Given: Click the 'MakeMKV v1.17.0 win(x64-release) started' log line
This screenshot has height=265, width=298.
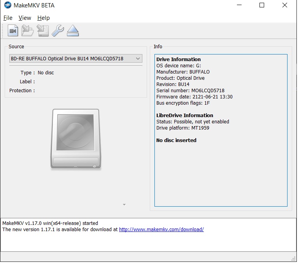Looking at the screenshot, I should point(50,223).
